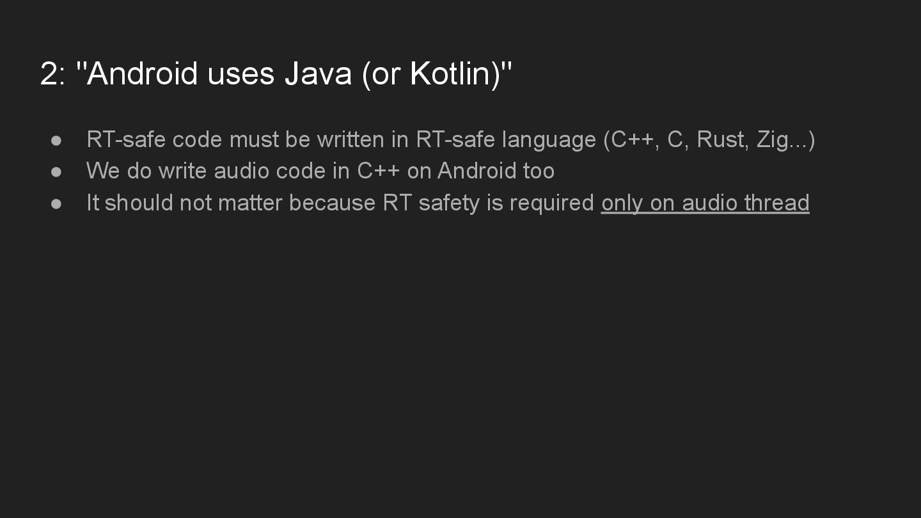The width and height of the screenshot is (921, 518).
Task: Click the slide title about Android using Java
Action: [276, 74]
